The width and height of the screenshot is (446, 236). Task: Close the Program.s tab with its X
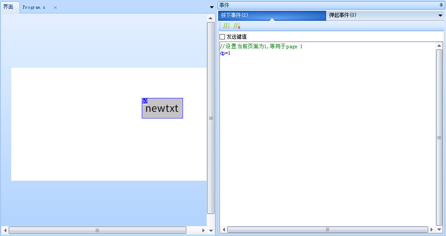click(x=55, y=7)
